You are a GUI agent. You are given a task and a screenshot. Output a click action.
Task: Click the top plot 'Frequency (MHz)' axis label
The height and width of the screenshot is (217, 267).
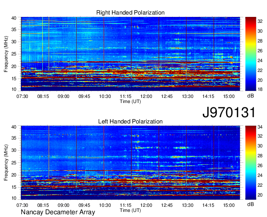click(6, 54)
